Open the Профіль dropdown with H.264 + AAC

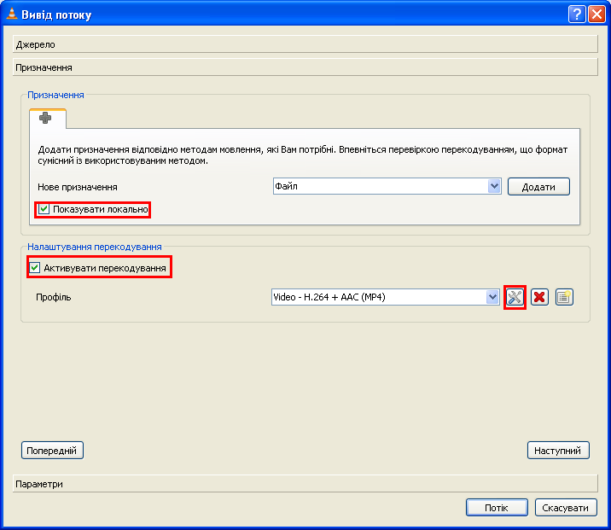[386, 297]
